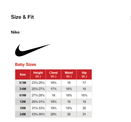Click the Baby Sizes title
Viewport: 131px width, 122px height.
[25, 64]
